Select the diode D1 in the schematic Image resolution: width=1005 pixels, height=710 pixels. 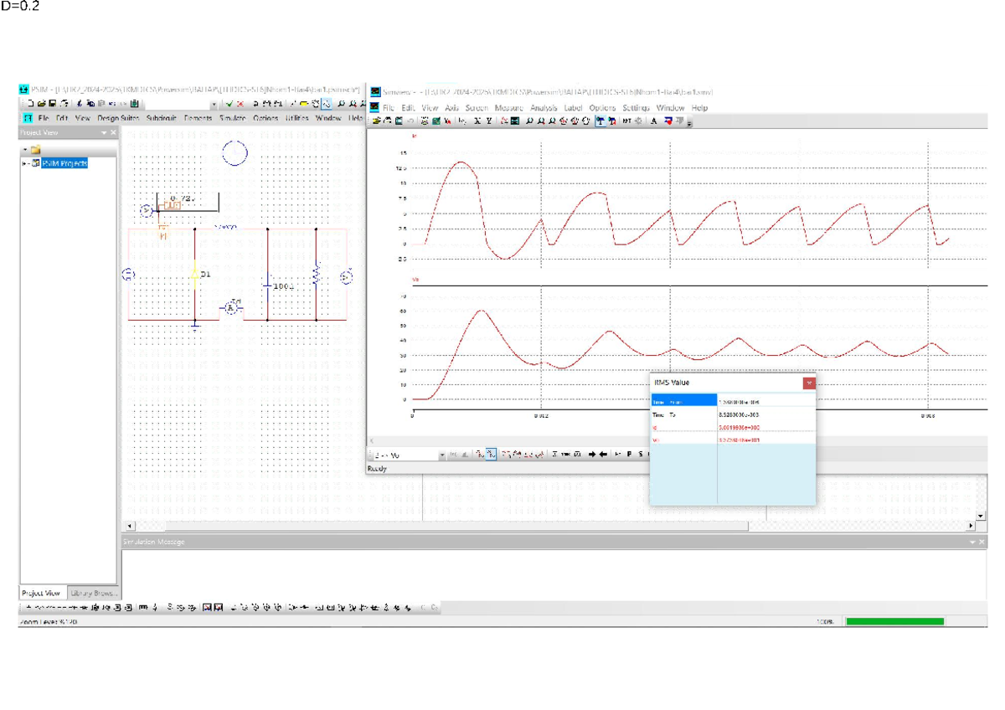coord(194,274)
